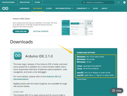Click the search magnifier icon
Viewport: 127px width, 96px height.
pyautogui.click(x=84, y=2)
